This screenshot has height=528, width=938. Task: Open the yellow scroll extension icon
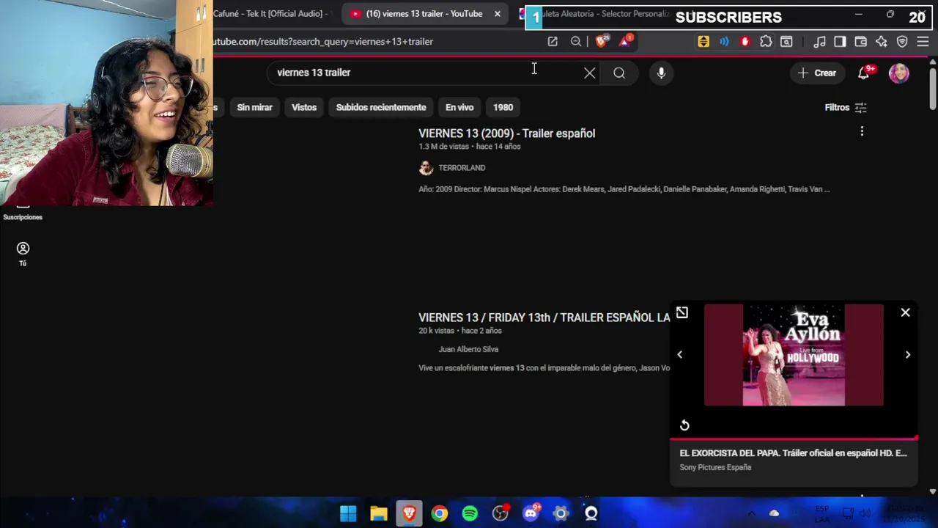click(x=703, y=42)
